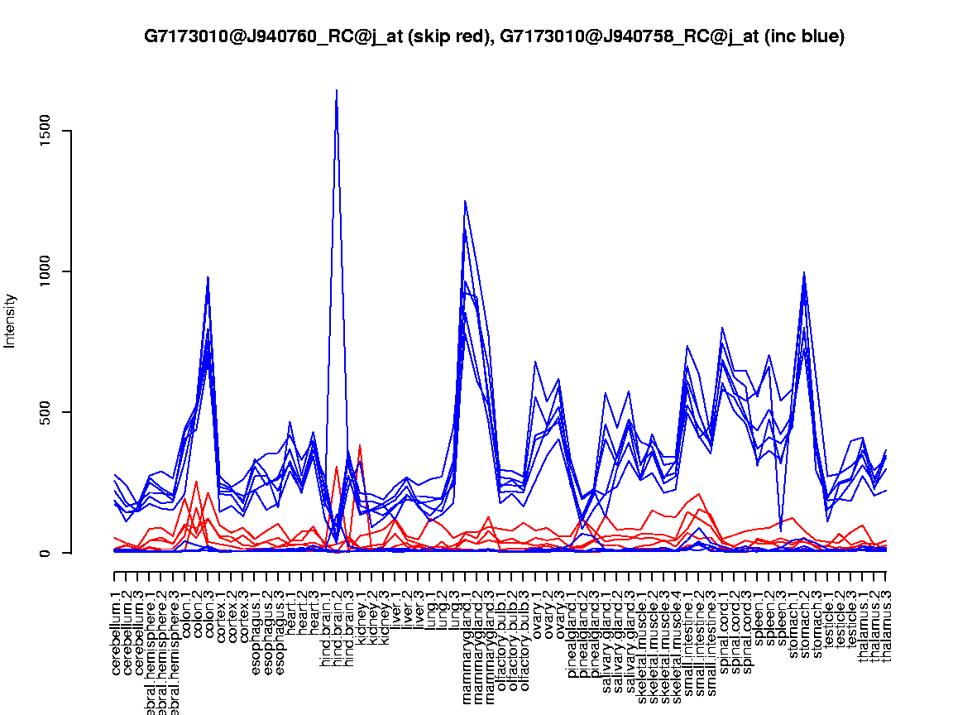The width and height of the screenshot is (953, 715).
Task: Click the 'Intensity' y-axis label
Action: tap(11, 321)
